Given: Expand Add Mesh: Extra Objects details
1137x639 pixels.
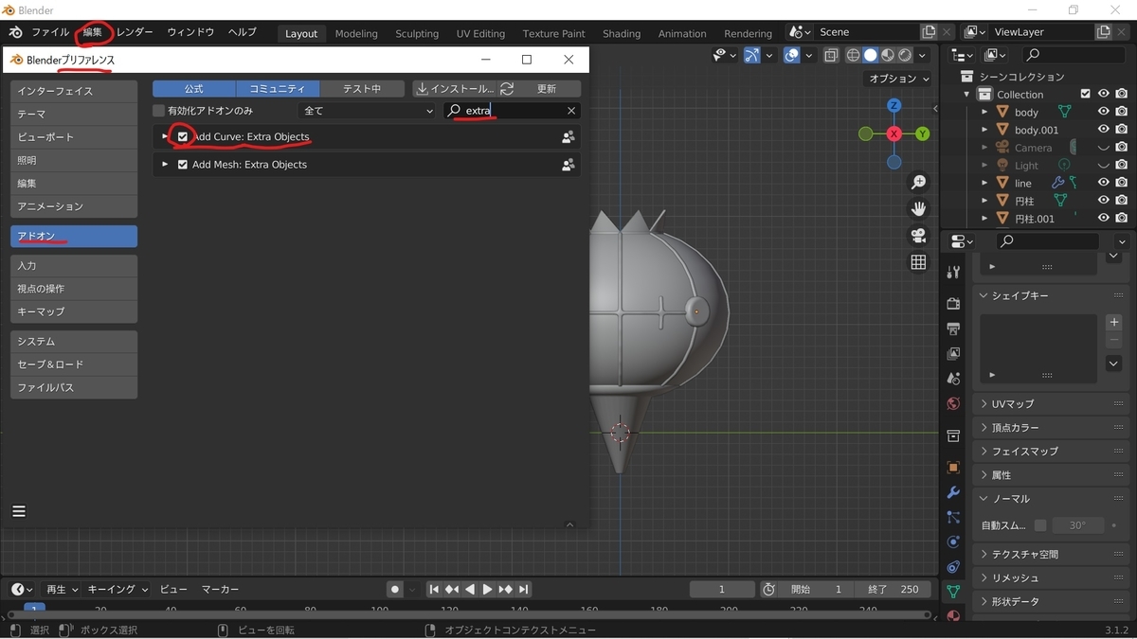Looking at the screenshot, I should pos(165,164).
